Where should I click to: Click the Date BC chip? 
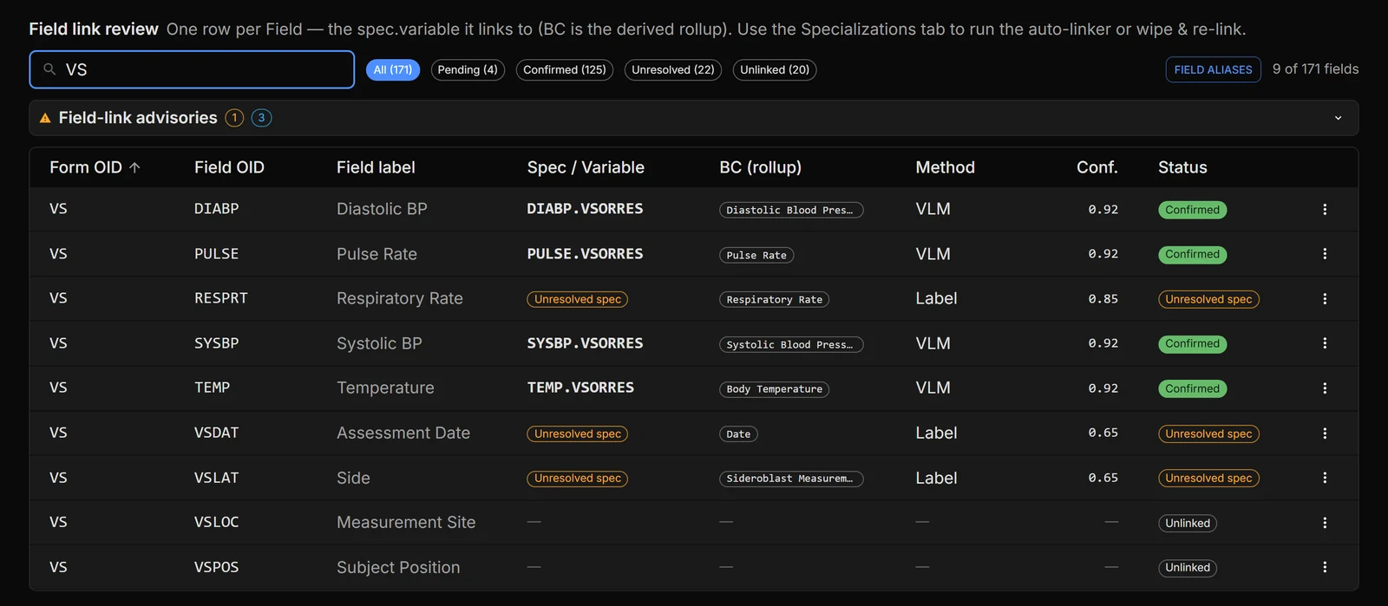tap(738, 433)
